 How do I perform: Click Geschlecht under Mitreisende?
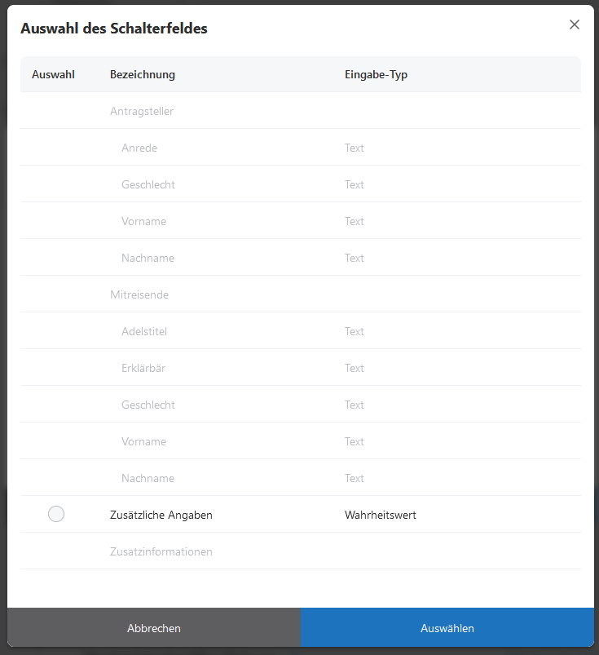point(148,405)
